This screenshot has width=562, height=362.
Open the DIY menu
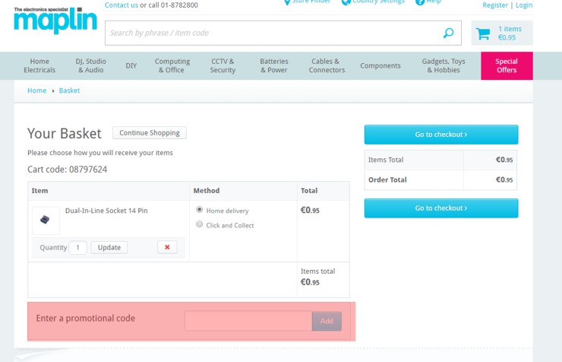(x=131, y=65)
